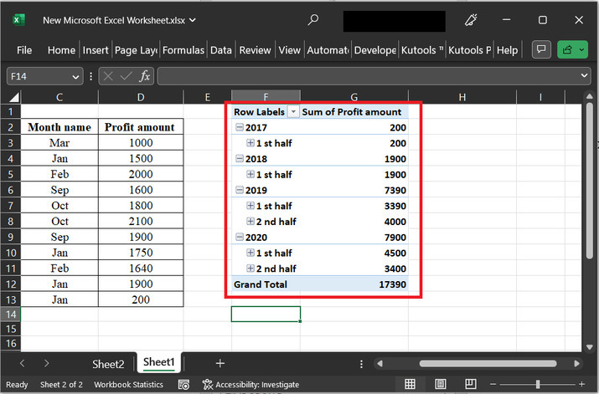Collapse the 2019 pivot group
The height and width of the screenshot is (394, 599).
coord(239,190)
